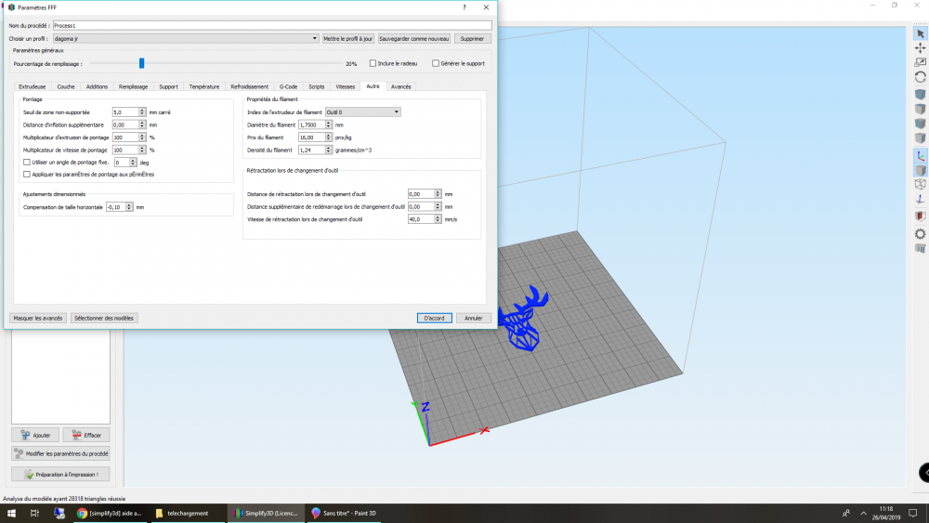Image resolution: width=929 pixels, height=523 pixels.
Task: Select the translate (move) models tool
Action: [920, 48]
